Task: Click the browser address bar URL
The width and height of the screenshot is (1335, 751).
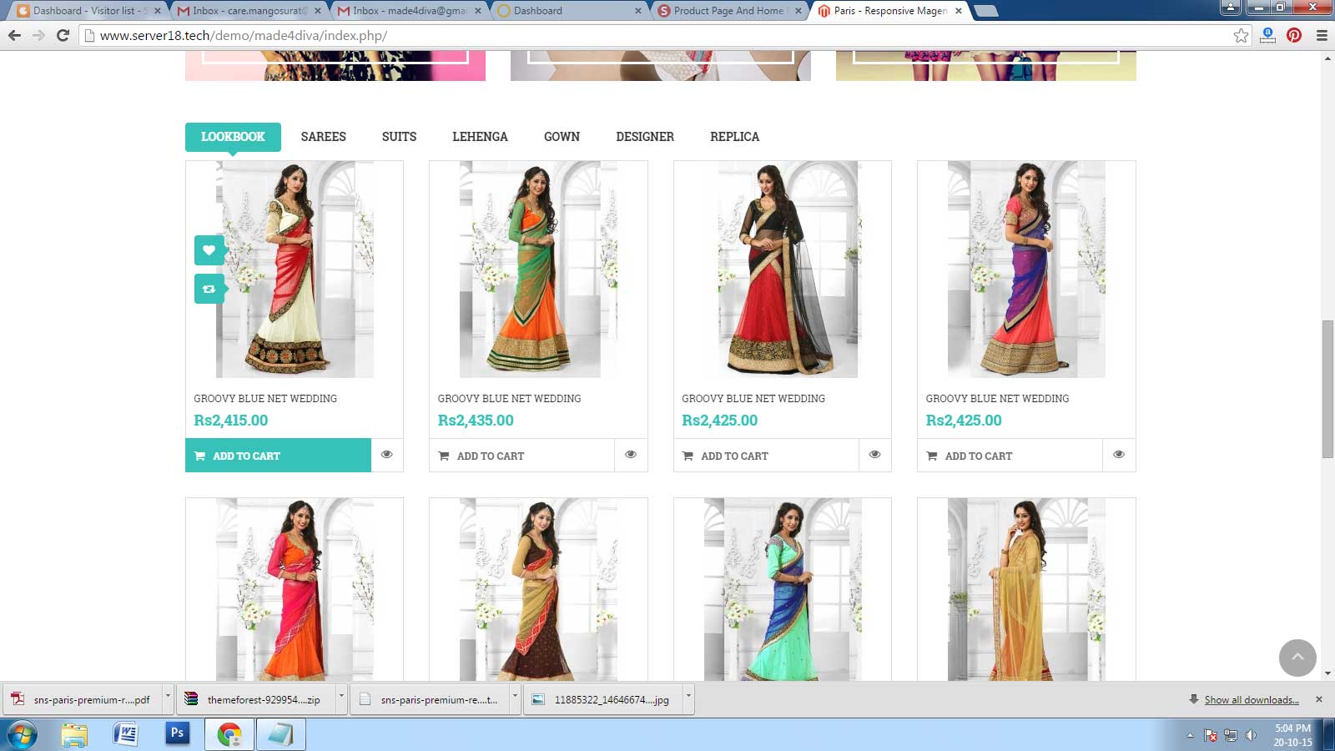Action: (x=244, y=36)
